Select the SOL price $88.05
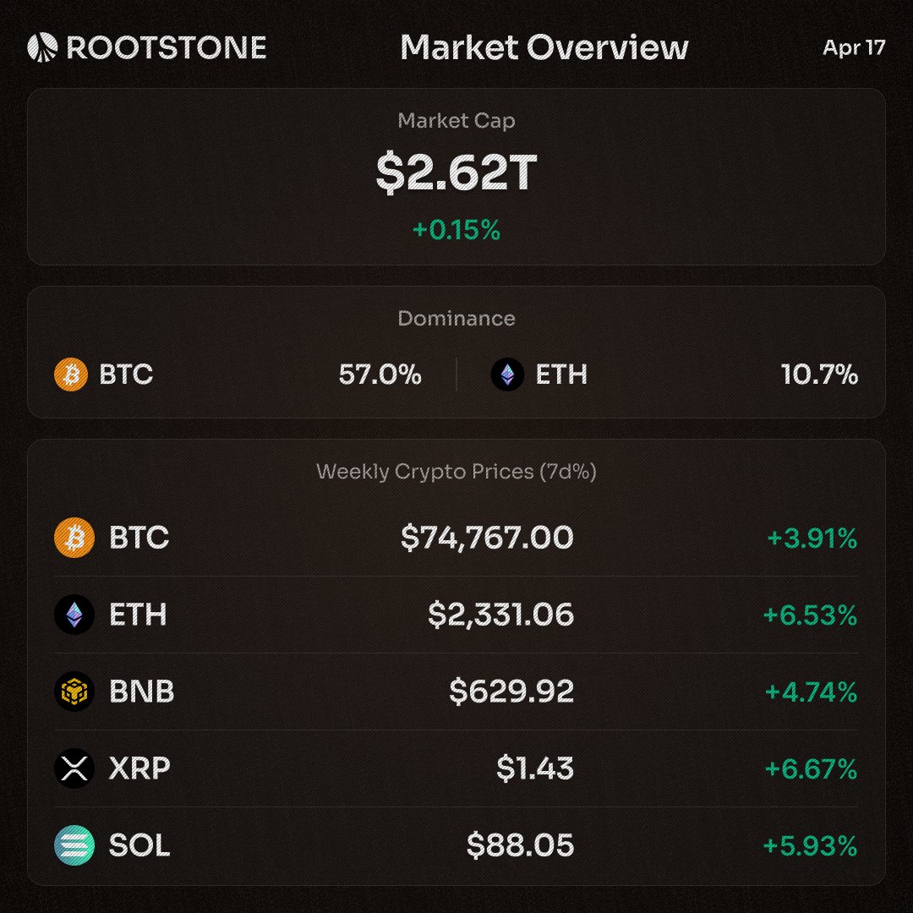Viewport: 913px width, 913px height. (520, 845)
